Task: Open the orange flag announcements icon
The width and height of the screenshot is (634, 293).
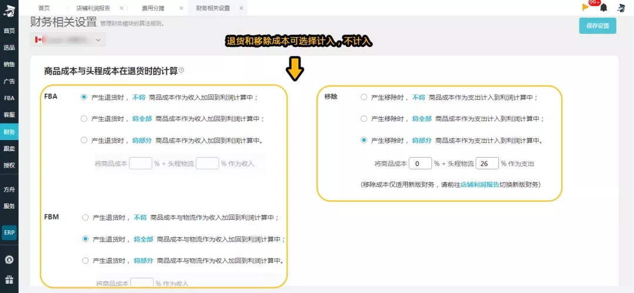Action: (x=585, y=7)
